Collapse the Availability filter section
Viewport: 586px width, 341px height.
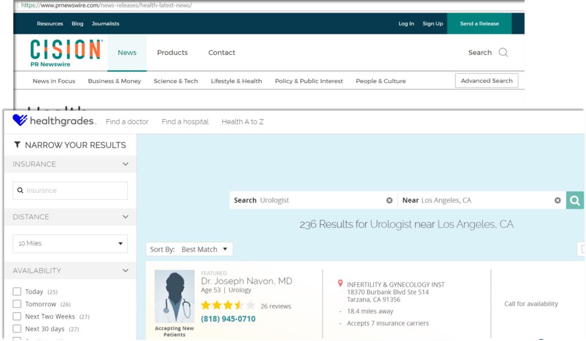pyautogui.click(x=125, y=271)
